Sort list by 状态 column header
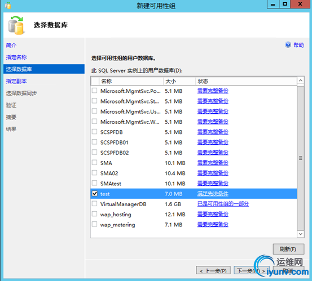This screenshot has width=312, height=281. coord(246,81)
